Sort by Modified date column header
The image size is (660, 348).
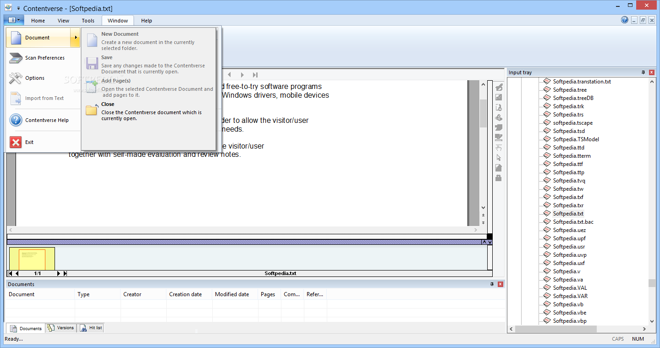click(x=235, y=294)
